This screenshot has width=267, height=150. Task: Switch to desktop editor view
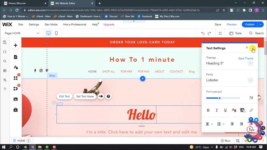[x=48, y=33]
